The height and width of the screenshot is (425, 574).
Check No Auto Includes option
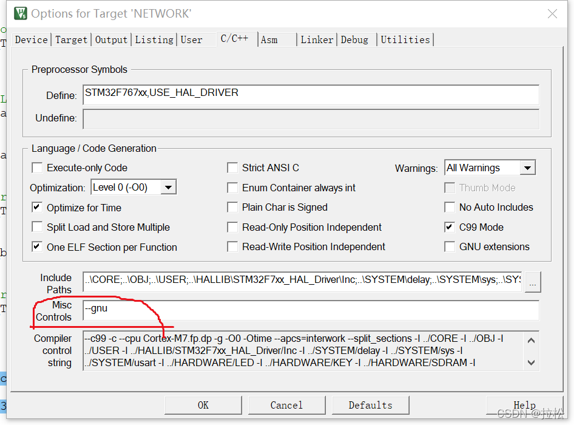[450, 208]
